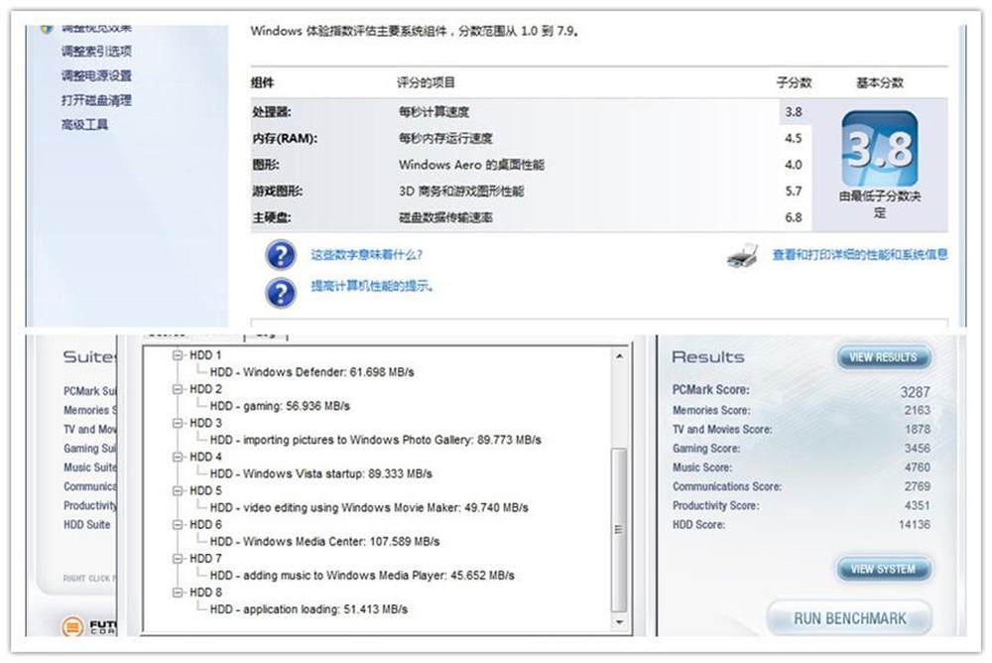Collapse the HDD 4 tree node
The image size is (992, 663).
pyautogui.click(x=178, y=458)
